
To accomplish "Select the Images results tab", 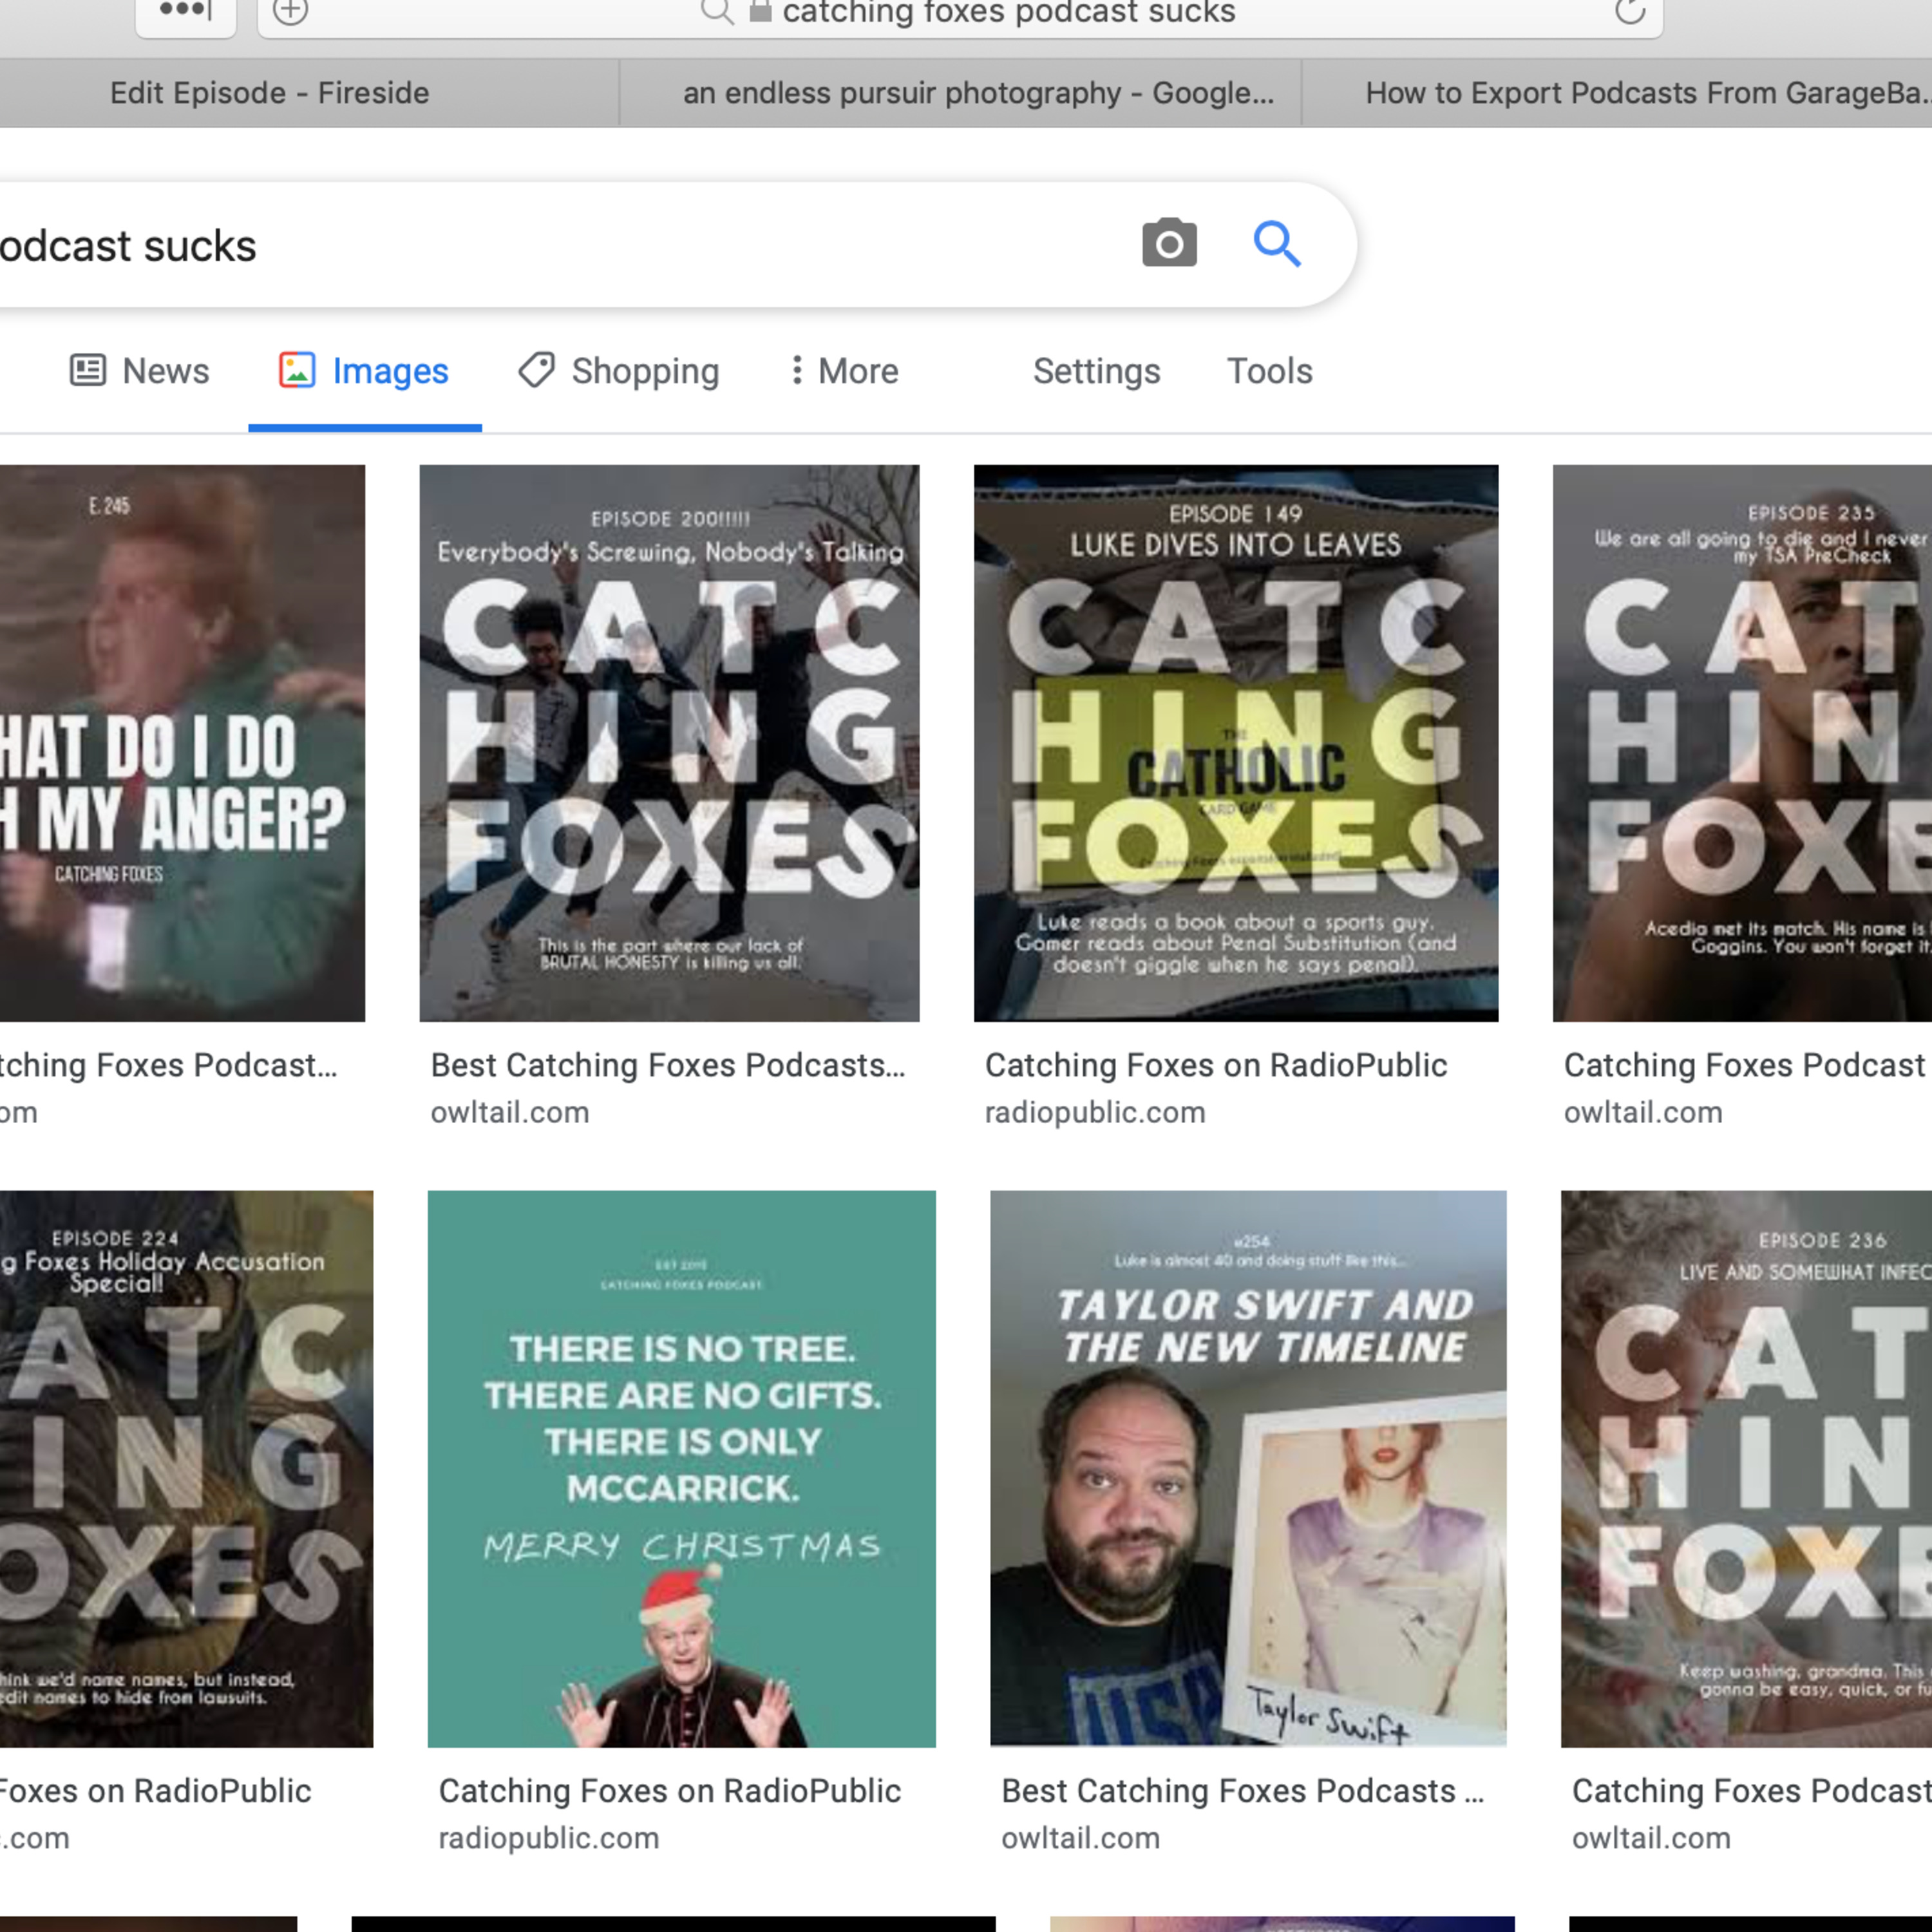I will [x=364, y=371].
